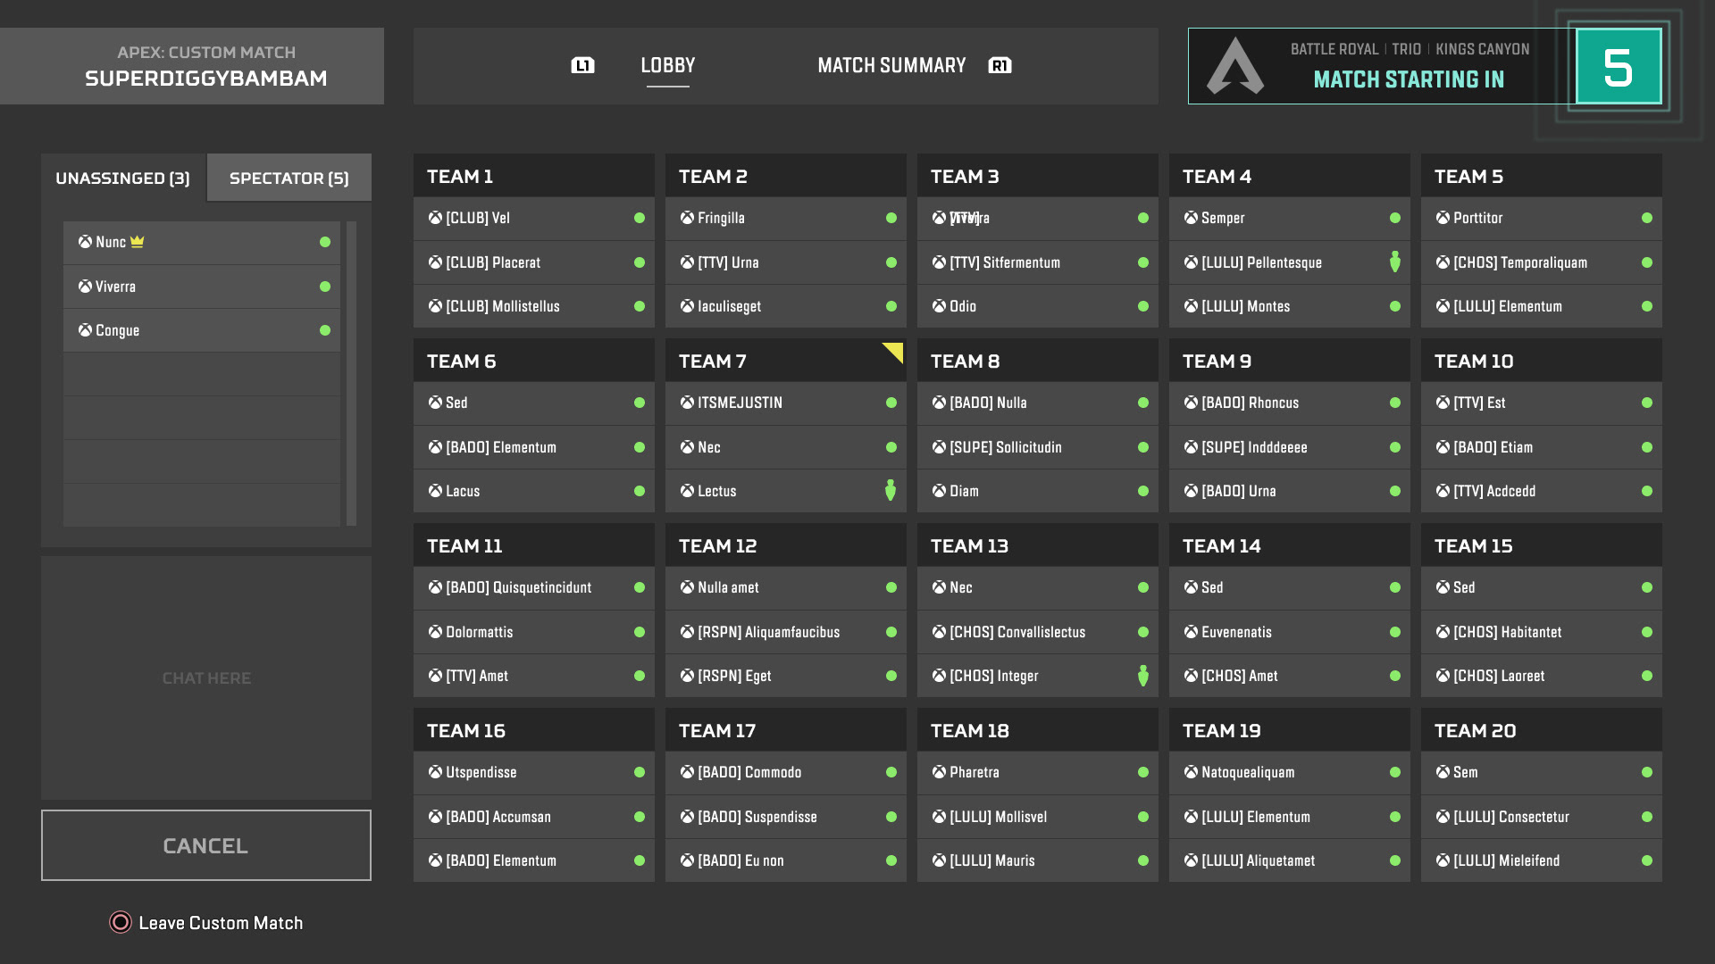Image resolution: width=1715 pixels, height=964 pixels.
Task: Select the Team 7 header
Action: tap(786, 361)
